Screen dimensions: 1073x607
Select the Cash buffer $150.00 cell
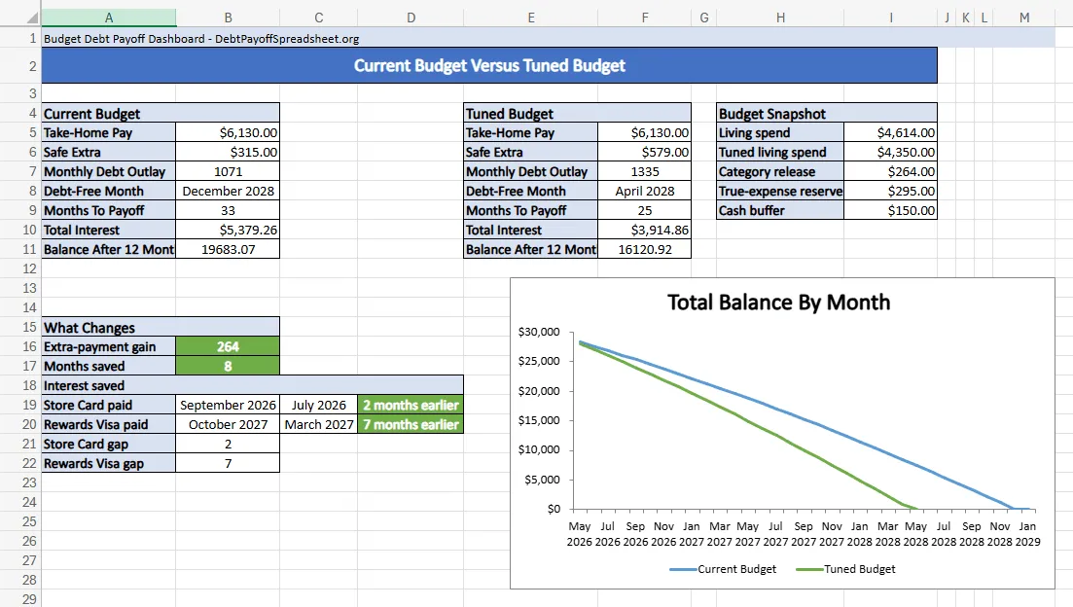[x=890, y=211]
